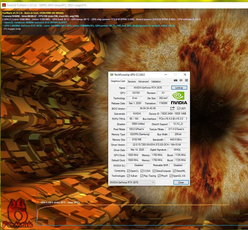The image size is (248, 230).
Task: Click the Bus Width 256 bit field
Action: tap(178, 134)
